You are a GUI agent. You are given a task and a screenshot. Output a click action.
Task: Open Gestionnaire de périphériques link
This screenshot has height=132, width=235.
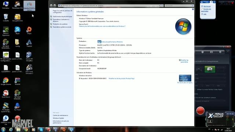pos(62,16)
